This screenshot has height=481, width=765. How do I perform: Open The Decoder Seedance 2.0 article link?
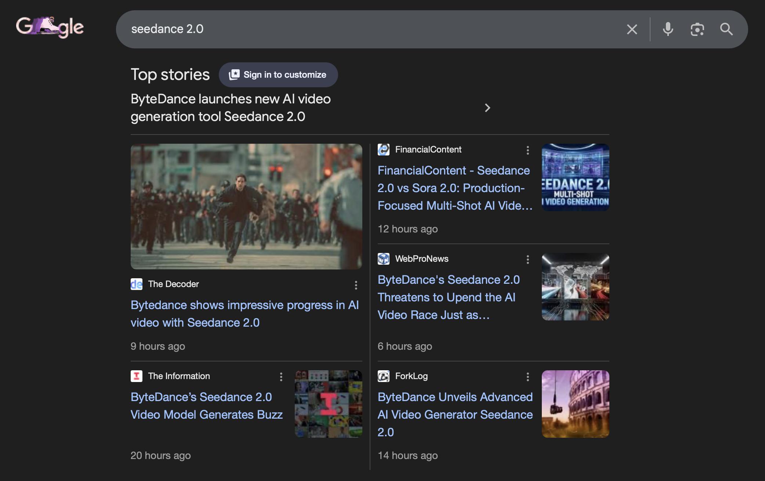244,314
